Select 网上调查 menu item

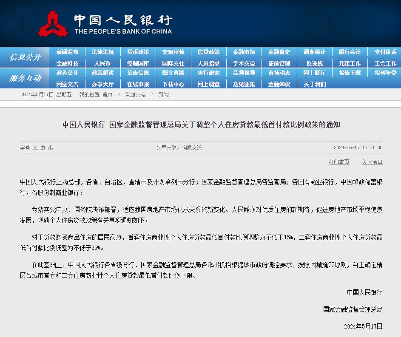(x=208, y=84)
